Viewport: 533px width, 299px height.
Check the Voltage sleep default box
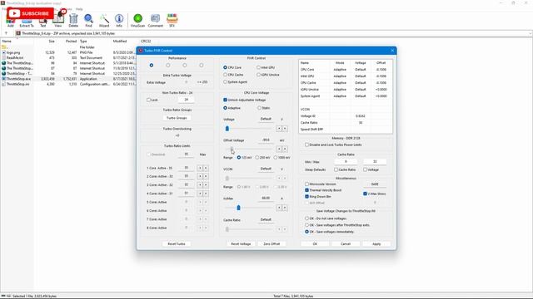[365, 169]
